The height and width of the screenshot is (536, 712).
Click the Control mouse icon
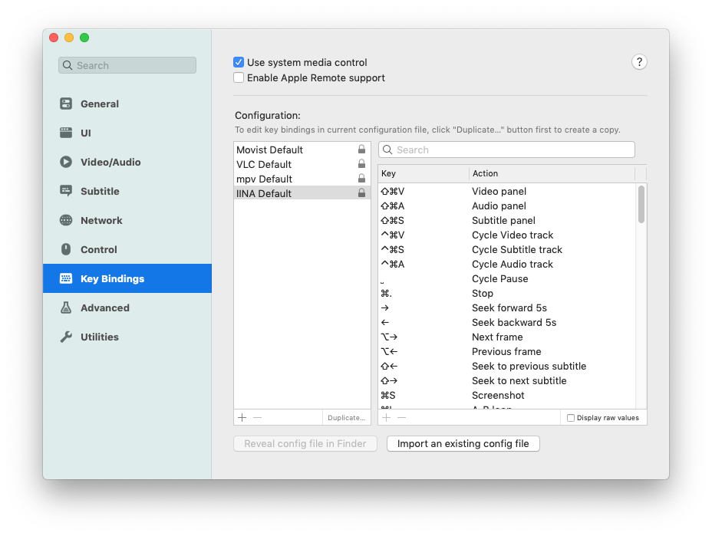[x=66, y=249]
